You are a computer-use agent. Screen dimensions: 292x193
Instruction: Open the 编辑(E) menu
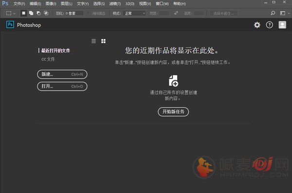pyautogui.click(x=35, y=4)
